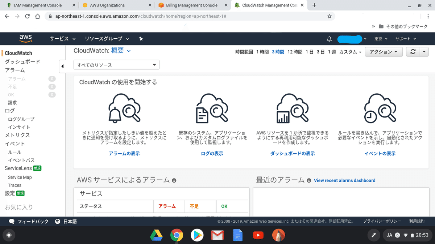This screenshot has width=435, height=244.
Task: Open the refresh options dropdown arrow
Action: pos(424,52)
